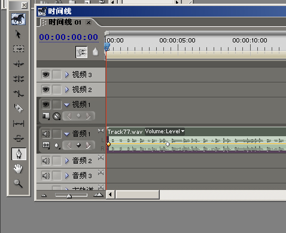Collapse the 音频 1 track
This screenshot has height=233, width=286.
click(67, 134)
